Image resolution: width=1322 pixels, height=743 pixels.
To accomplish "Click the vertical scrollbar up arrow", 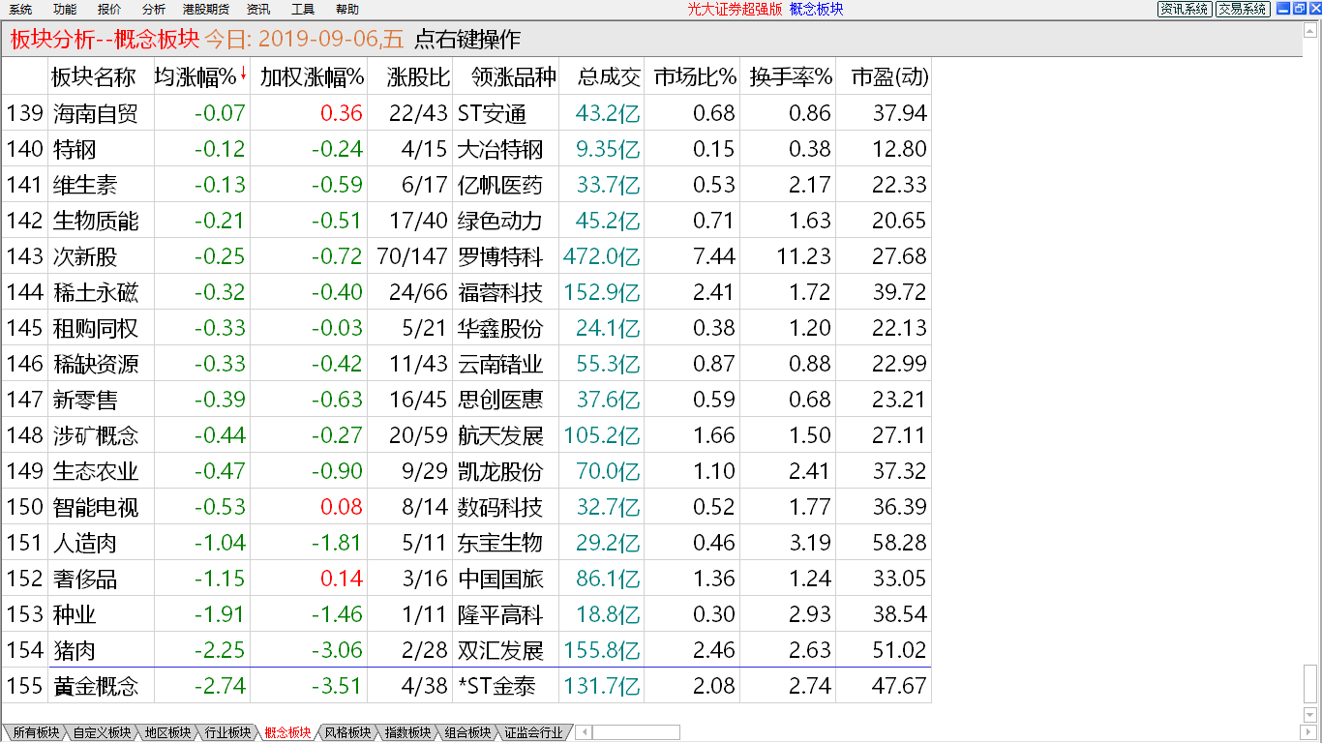I will tap(1310, 32).
